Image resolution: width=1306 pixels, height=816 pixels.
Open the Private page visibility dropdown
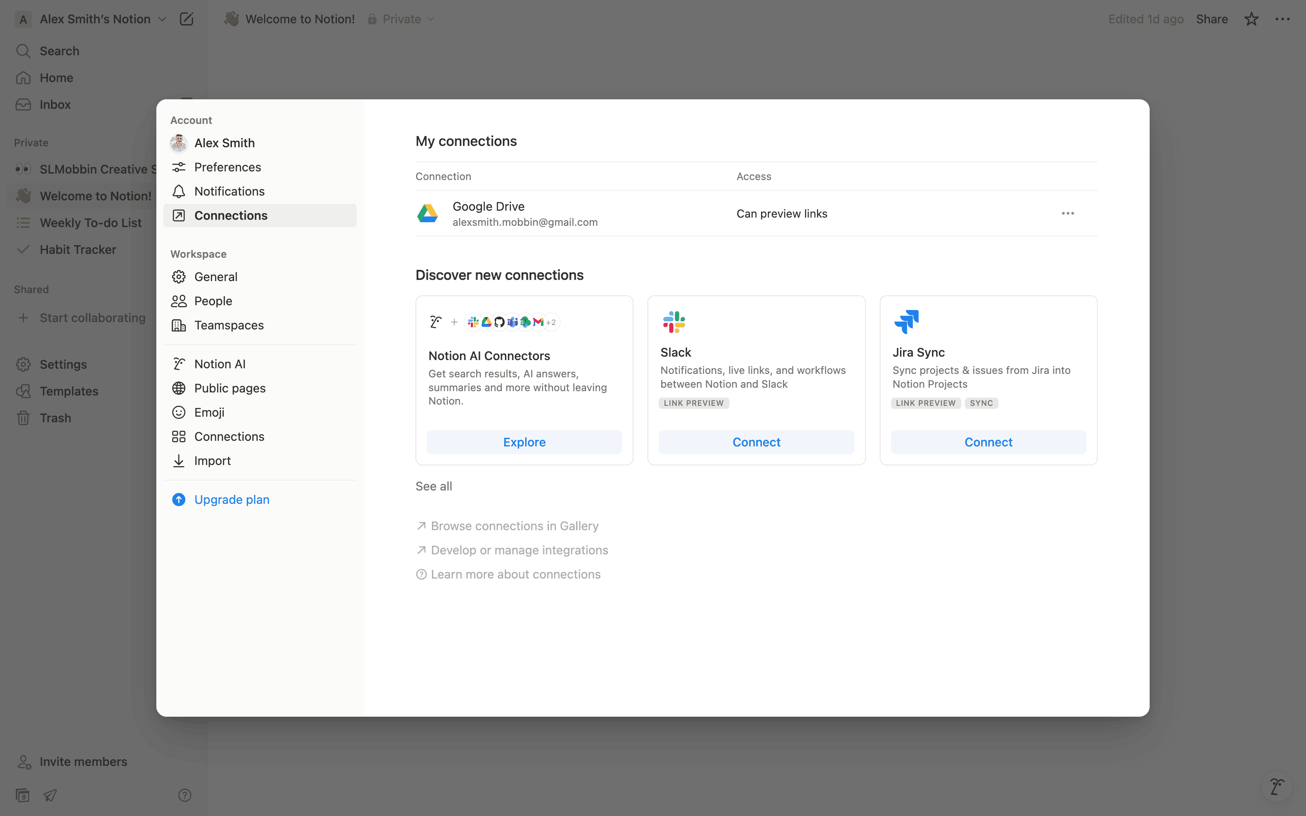[402, 19]
